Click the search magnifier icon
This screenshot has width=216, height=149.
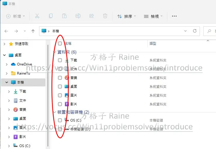(209, 31)
